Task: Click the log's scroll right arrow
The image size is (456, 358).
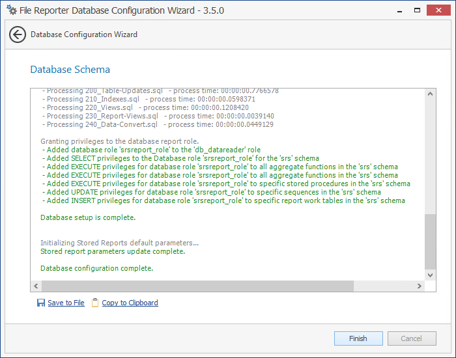Action: [x=420, y=286]
